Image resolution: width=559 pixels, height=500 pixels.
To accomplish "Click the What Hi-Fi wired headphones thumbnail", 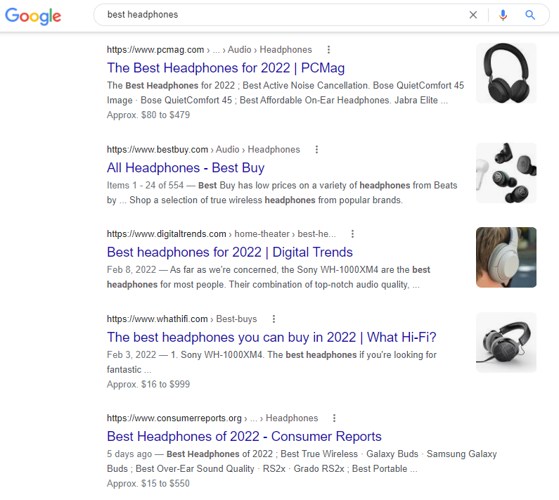I will click(506, 342).
